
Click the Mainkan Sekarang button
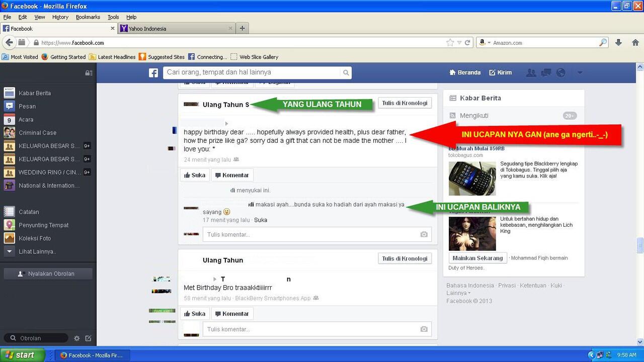(x=477, y=258)
